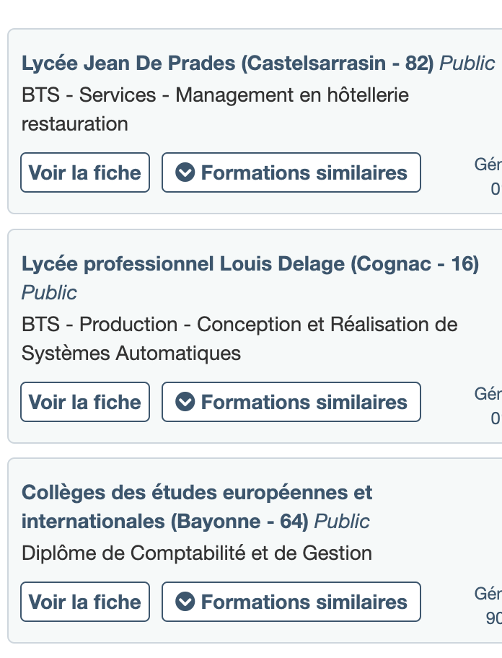This screenshot has width=502, height=658.
Task: Expand Formations similaires for Lycée Jean De Prades
Action: (291, 172)
